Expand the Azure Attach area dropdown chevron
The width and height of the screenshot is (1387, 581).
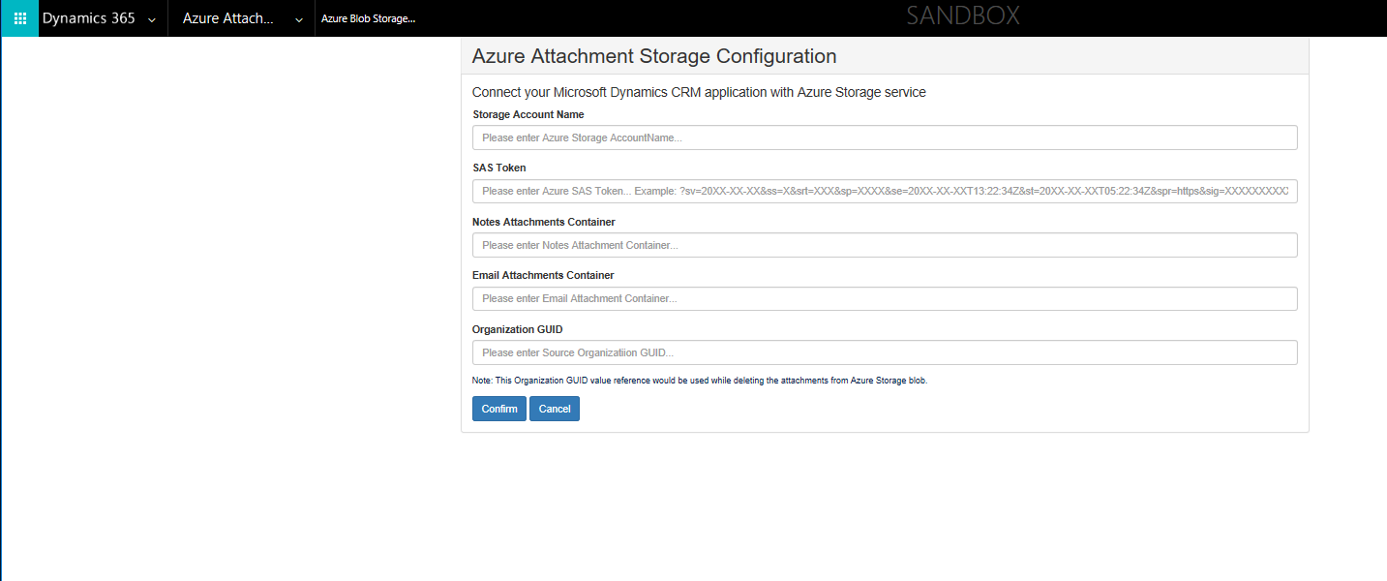click(299, 18)
